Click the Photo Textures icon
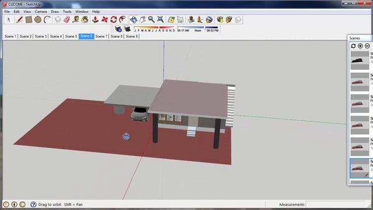 pos(200,20)
